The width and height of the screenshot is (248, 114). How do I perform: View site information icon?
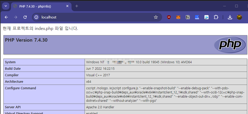pyautogui.click(x=36, y=17)
